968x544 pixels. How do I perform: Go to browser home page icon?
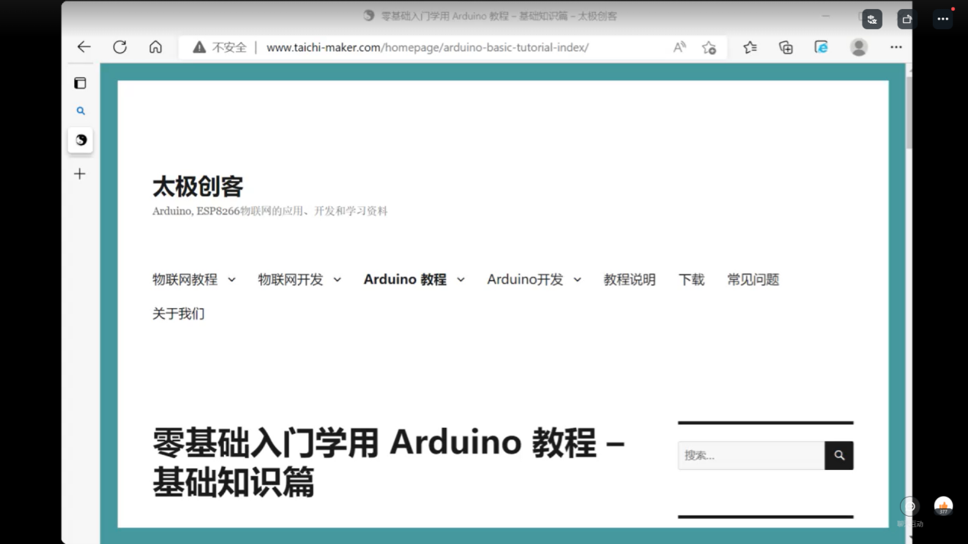pyautogui.click(x=156, y=47)
